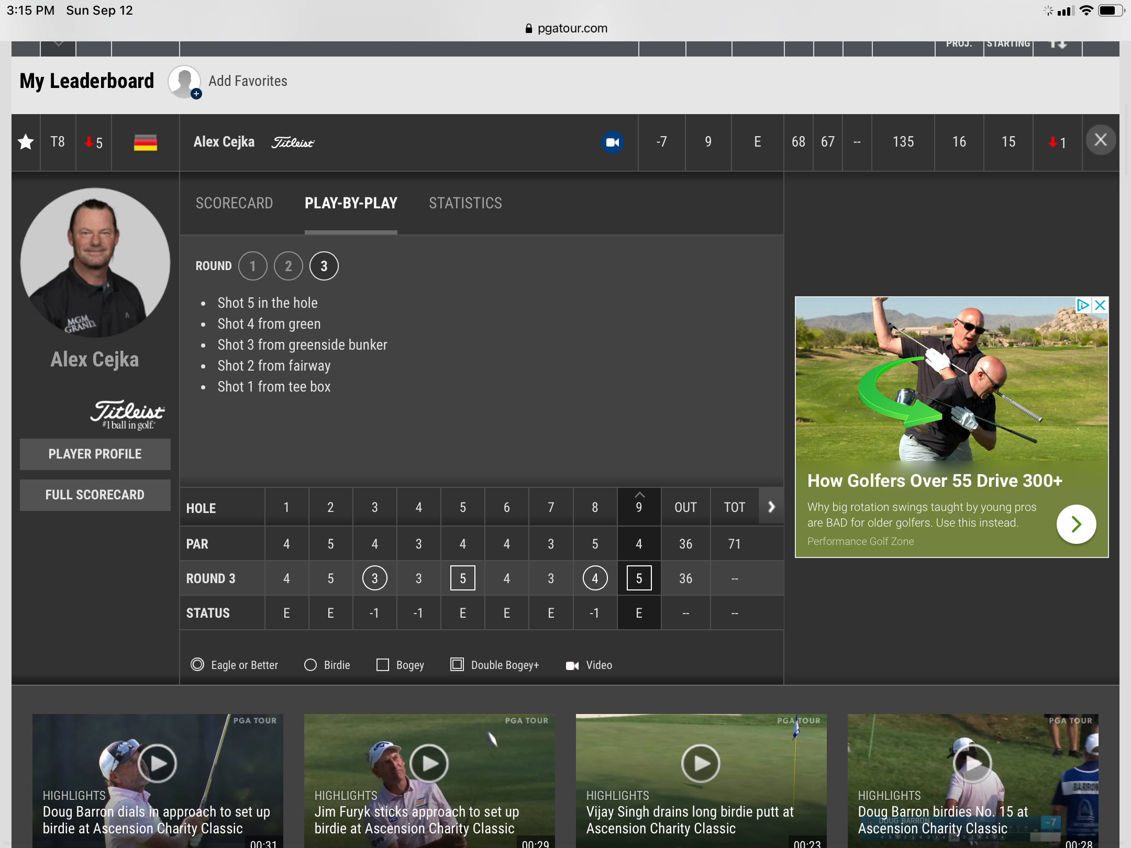This screenshot has height=848, width=1131.
Task: Click the ad's green arrow button
Action: click(1076, 524)
